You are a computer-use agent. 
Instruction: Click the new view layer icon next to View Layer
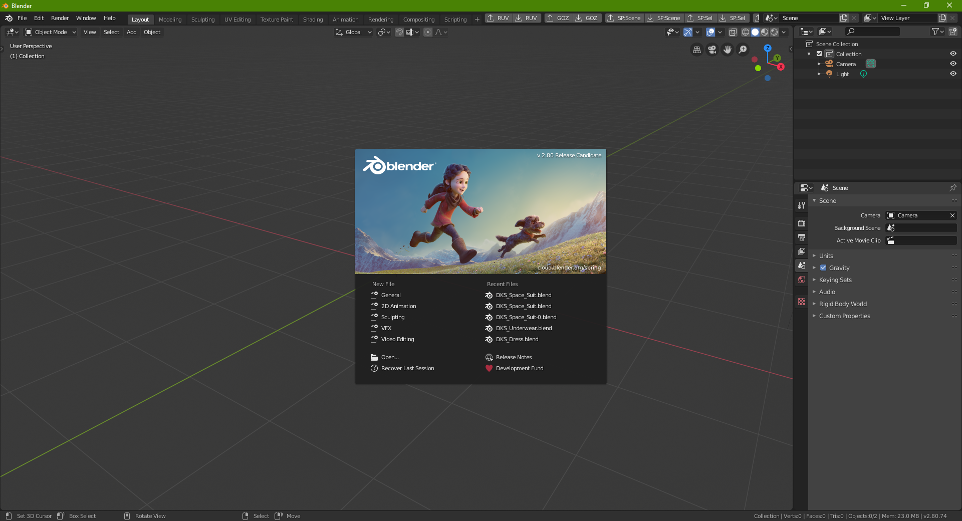(x=942, y=18)
